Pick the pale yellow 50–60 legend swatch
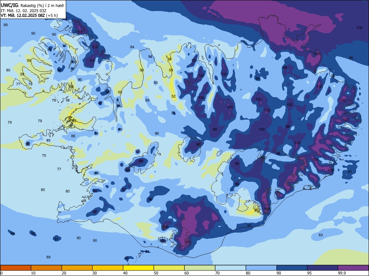The height and width of the screenshot is (276, 369). [x=169, y=268]
